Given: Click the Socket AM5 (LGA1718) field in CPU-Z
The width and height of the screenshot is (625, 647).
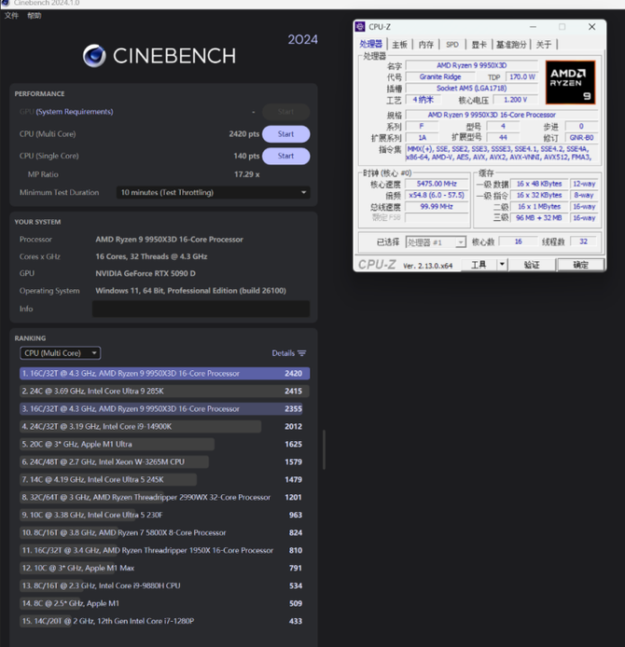Looking at the screenshot, I should click(x=472, y=89).
